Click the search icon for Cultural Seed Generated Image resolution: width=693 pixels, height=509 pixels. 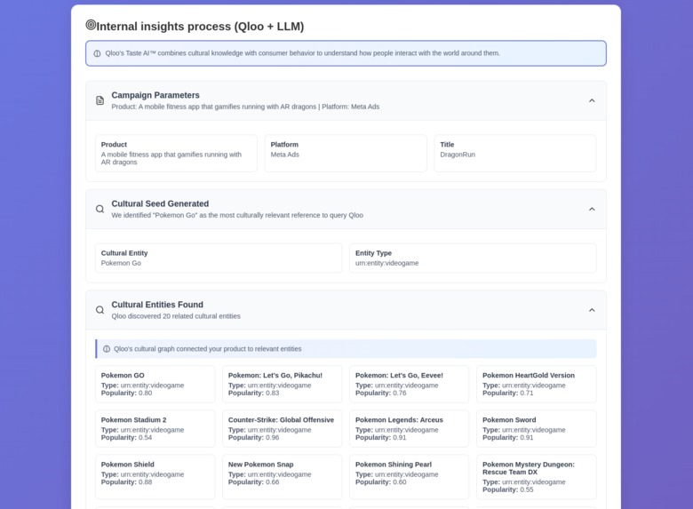tap(100, 209)
